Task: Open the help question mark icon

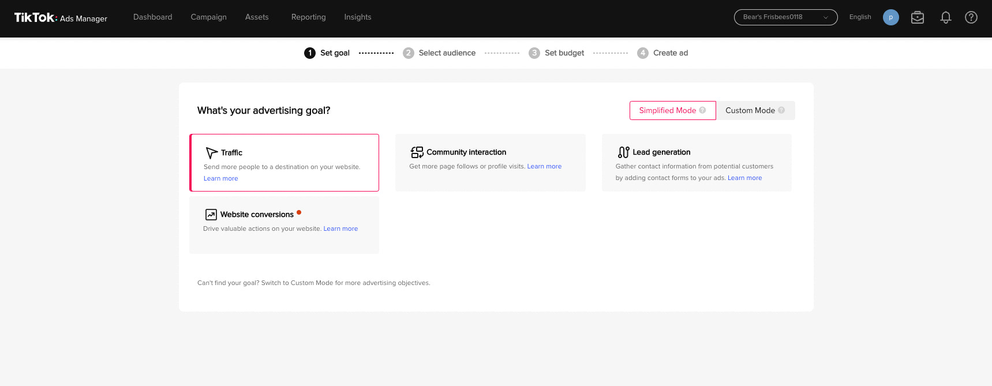Action: coord(971,17)
